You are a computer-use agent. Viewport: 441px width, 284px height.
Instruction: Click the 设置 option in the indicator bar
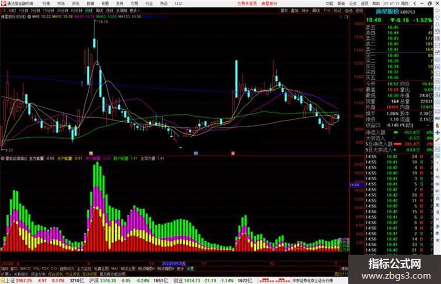(x=190, y=269)
